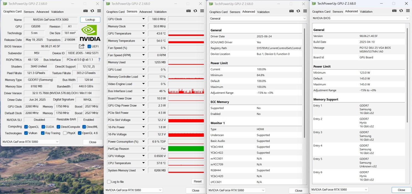Open hamburger menu in Advanced General window
412x194 pixels.
305,11
